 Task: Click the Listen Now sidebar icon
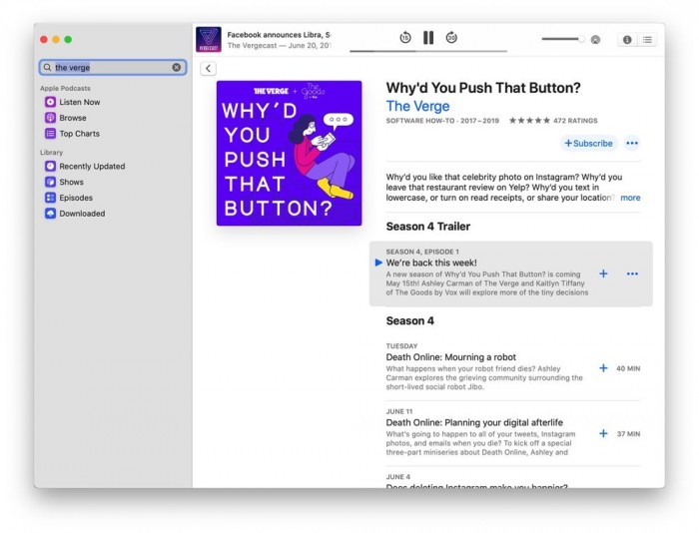tap(50, 102)
